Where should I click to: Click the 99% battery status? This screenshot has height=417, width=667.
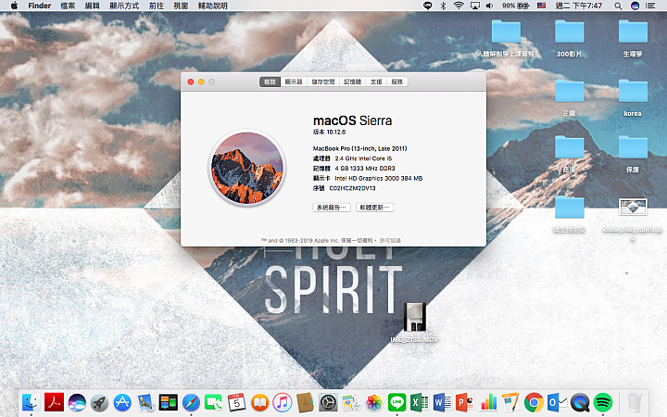tap(516, 6)
